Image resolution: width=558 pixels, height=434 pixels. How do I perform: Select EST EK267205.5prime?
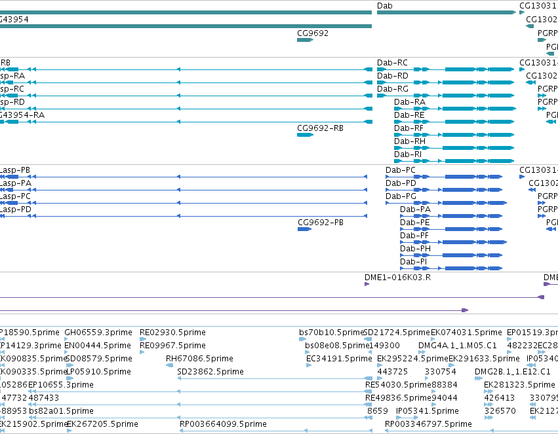[102, 424]
